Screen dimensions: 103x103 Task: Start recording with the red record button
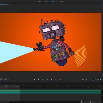point(56,80)
